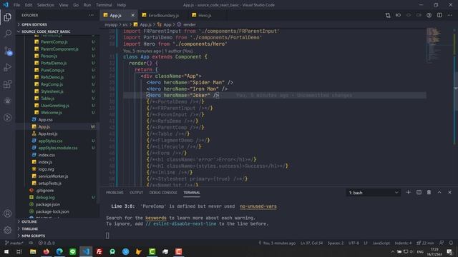The image size is (458, 257).
Task: Open File Explorer from the taskbar
Action: 33,251
